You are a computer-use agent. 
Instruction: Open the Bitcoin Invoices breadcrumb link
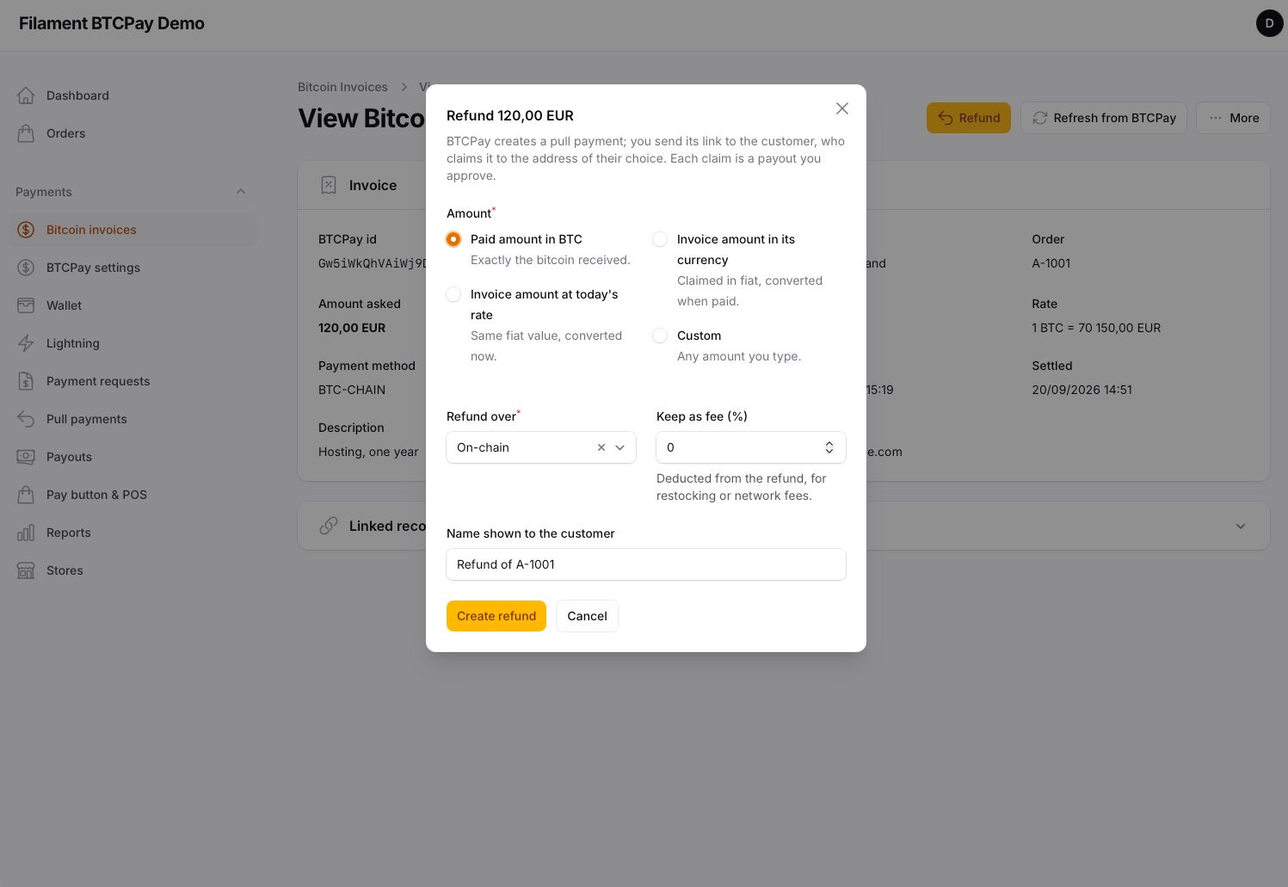(x=342, y=87)
